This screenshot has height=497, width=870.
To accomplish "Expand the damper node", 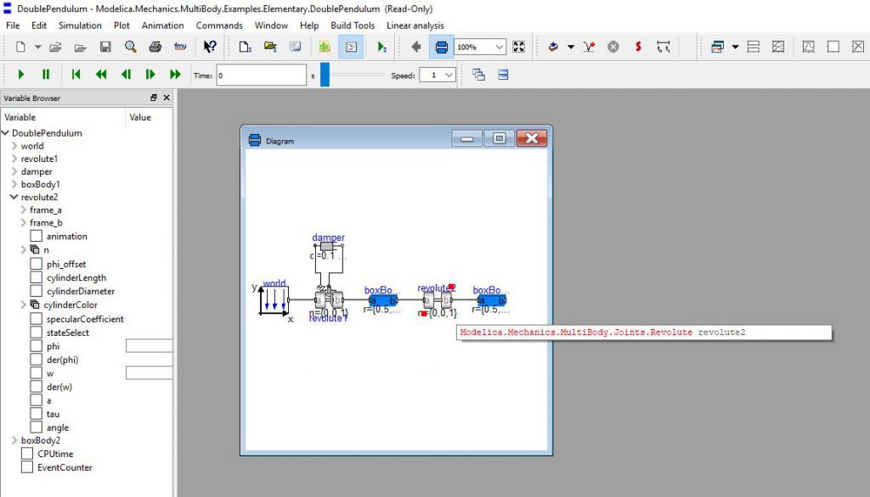I will pyautogui.click(x=14, y=171).
